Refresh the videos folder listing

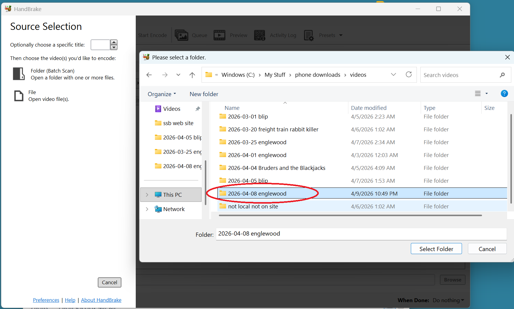408,75
